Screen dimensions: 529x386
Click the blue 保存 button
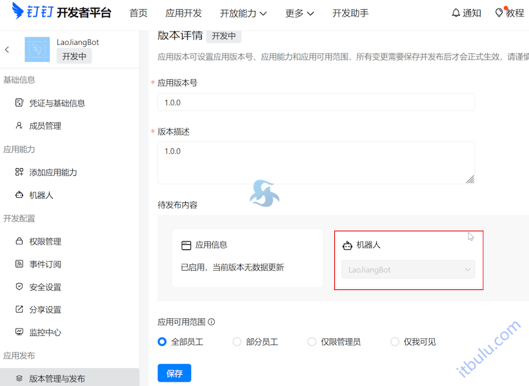174,372
